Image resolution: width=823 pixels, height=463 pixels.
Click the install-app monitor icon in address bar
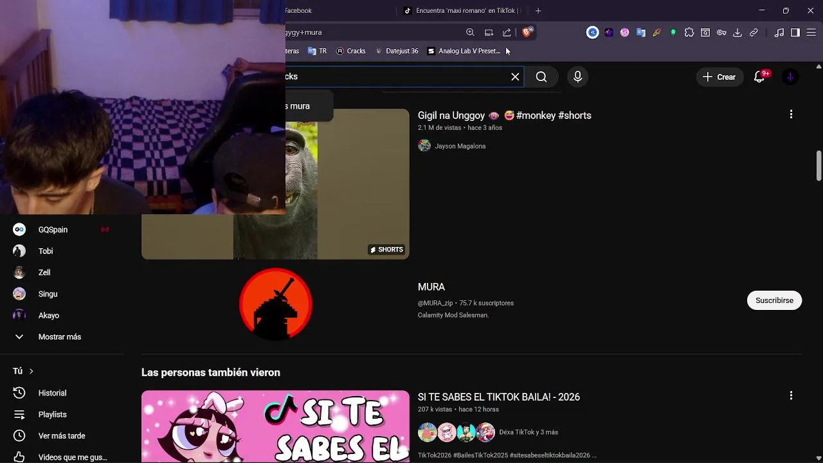click(489, 32)
